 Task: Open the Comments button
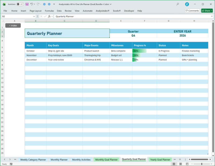coord(192,10)
